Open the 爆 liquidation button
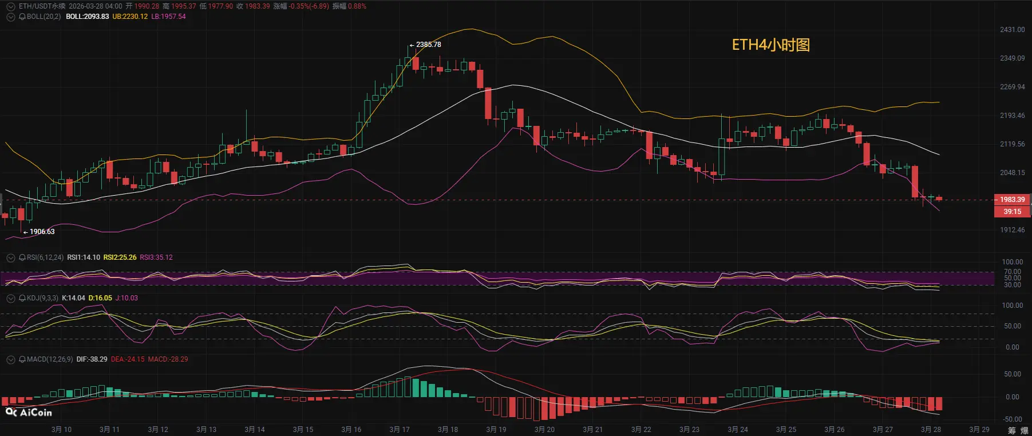This screenshot has height=436, width=1032. (1024, 430)
